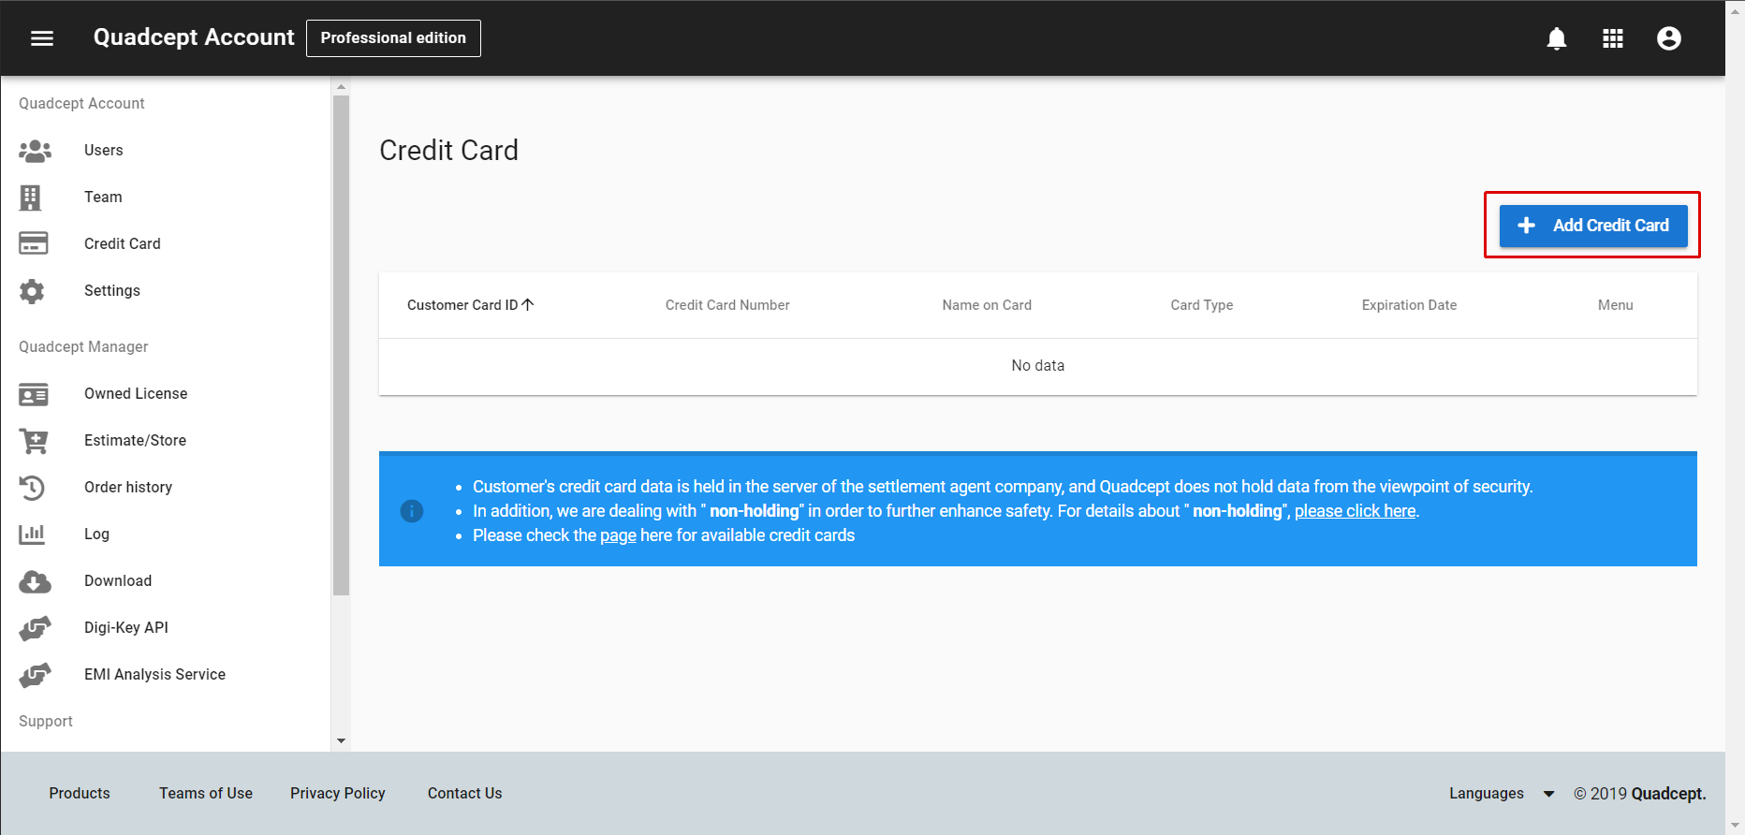Click the Professional edition badge

click(393, 38)
